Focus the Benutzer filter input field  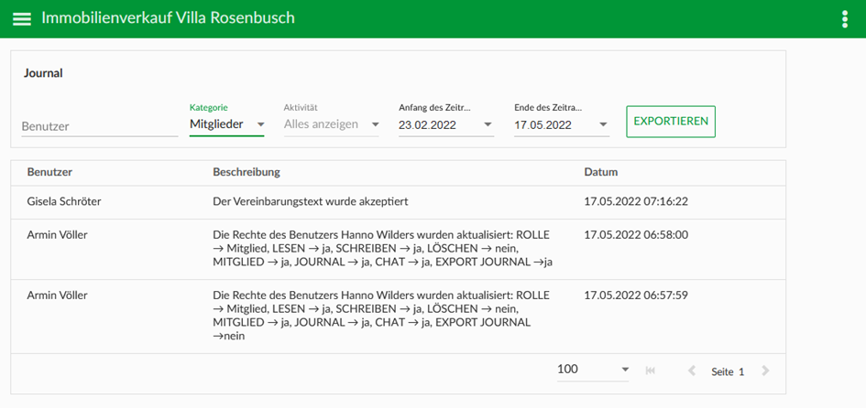[99, 126]
